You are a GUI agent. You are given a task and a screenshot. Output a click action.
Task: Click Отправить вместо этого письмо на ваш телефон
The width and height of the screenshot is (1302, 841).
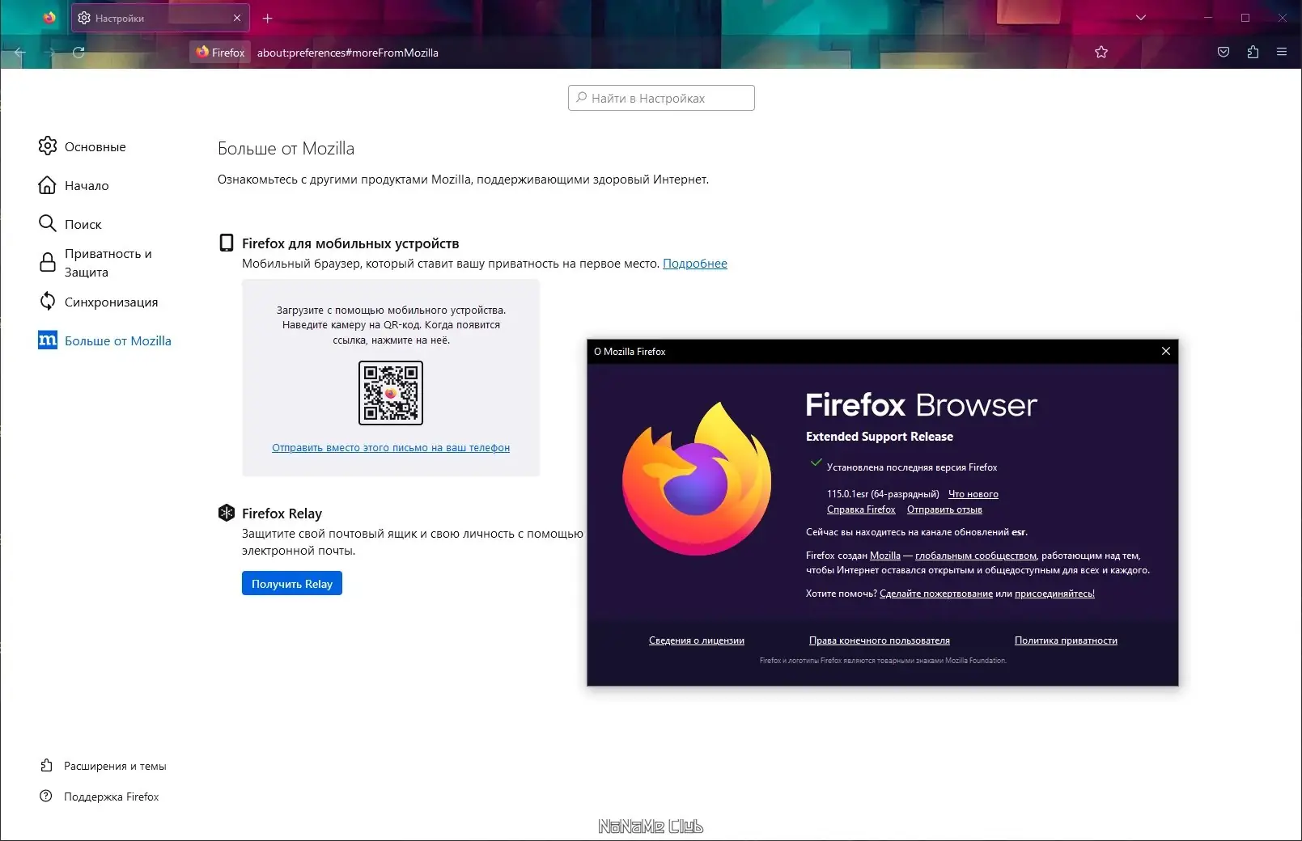[x=391, y=447]
